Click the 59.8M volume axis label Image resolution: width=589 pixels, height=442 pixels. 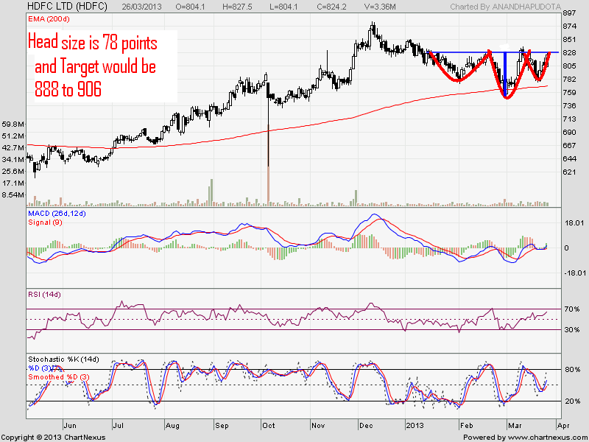[x=13, y=124]
